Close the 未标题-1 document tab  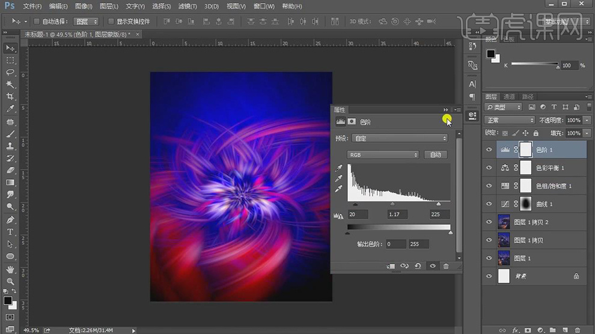point(138,34)
